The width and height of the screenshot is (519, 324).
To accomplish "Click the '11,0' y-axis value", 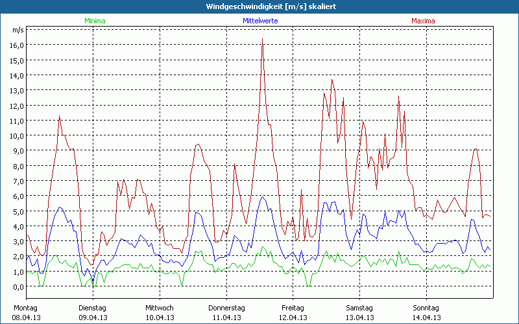I will click(17, 121).
